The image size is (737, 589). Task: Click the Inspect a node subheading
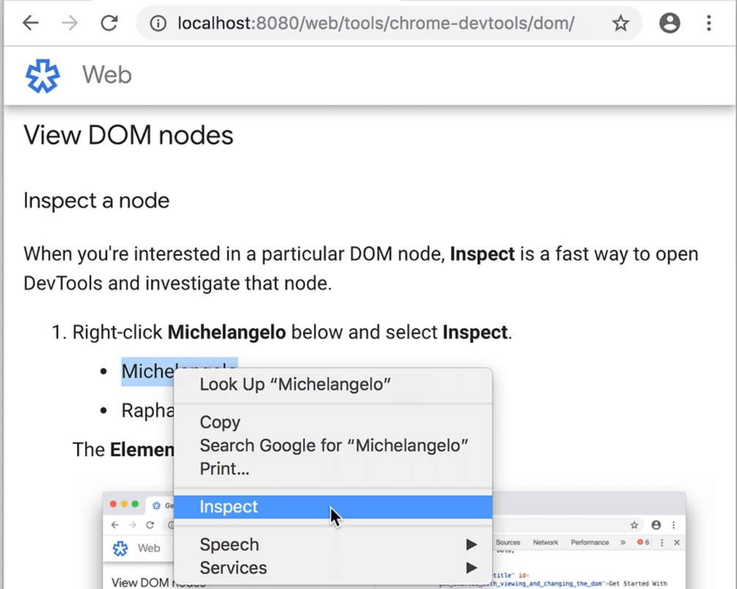[x=97, y=200]
